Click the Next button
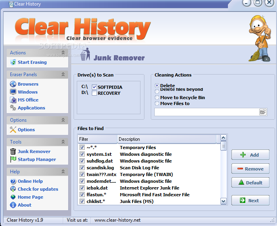This screenshot has width=277, height=226. point(250,200)
